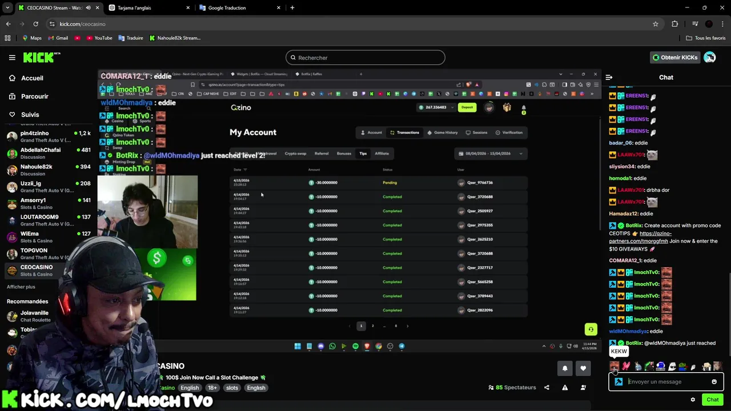Mute the CEOCASINO Stream tab audio
Screen dimensions: 731x411
88,8
